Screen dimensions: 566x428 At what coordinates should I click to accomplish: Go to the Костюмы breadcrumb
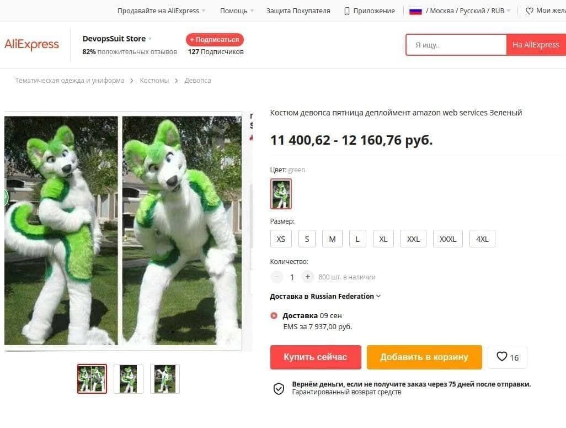(x=154, y=81)
